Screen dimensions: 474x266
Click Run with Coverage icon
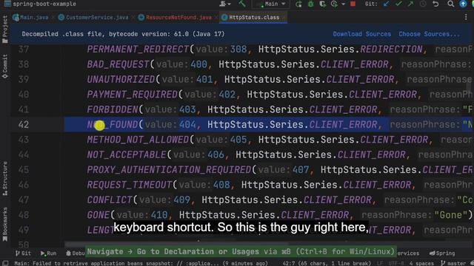coord(322,4)
